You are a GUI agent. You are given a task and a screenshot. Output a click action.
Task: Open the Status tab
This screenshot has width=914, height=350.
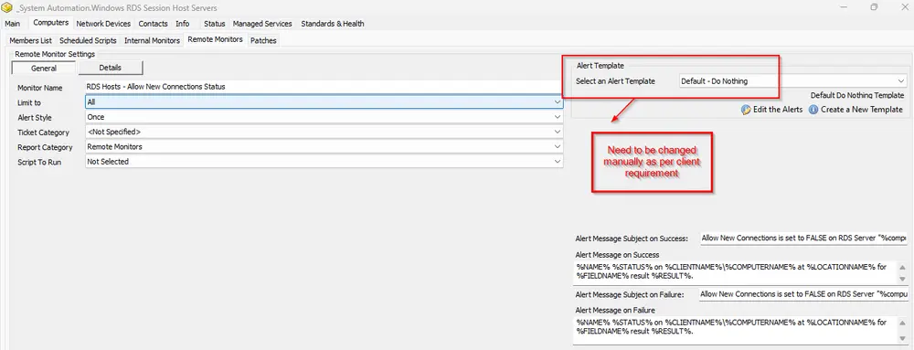click(215, 24)
